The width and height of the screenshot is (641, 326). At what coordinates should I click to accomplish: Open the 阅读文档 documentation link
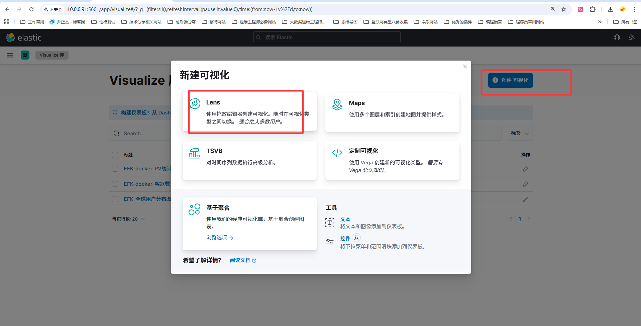click(243, 260)
